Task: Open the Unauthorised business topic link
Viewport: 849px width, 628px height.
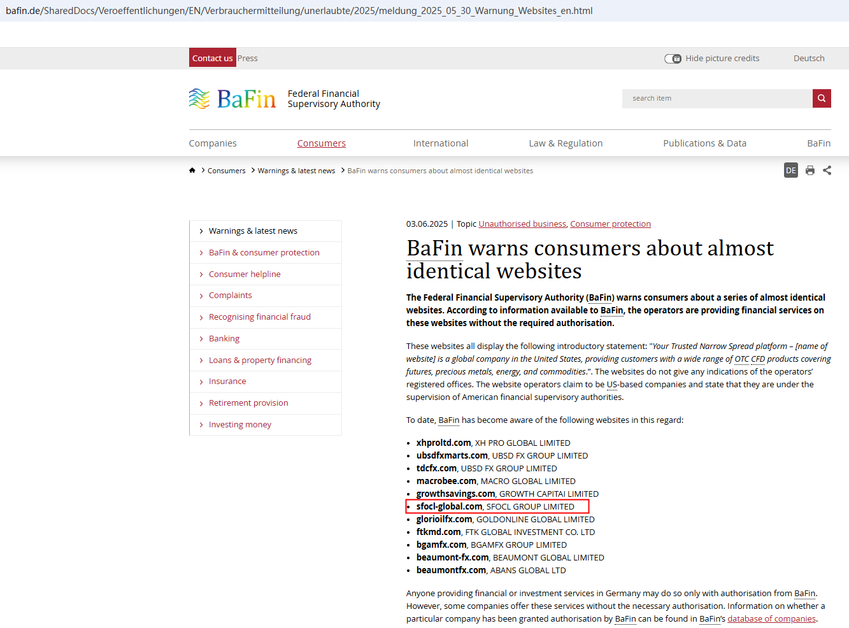Action: pos(522,224)
